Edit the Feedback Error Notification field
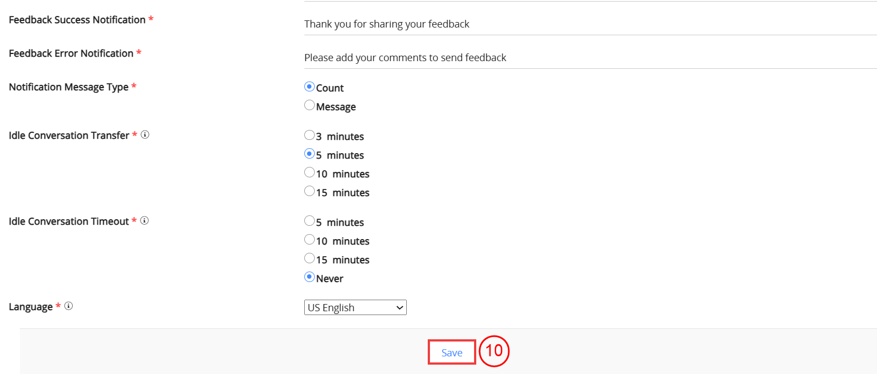 [590, 58]
